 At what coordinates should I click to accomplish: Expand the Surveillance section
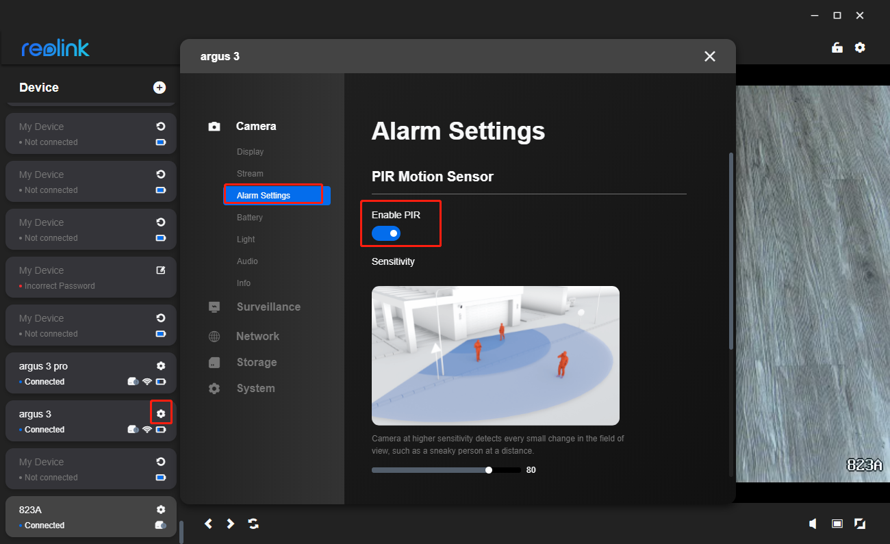pos(268,307)
